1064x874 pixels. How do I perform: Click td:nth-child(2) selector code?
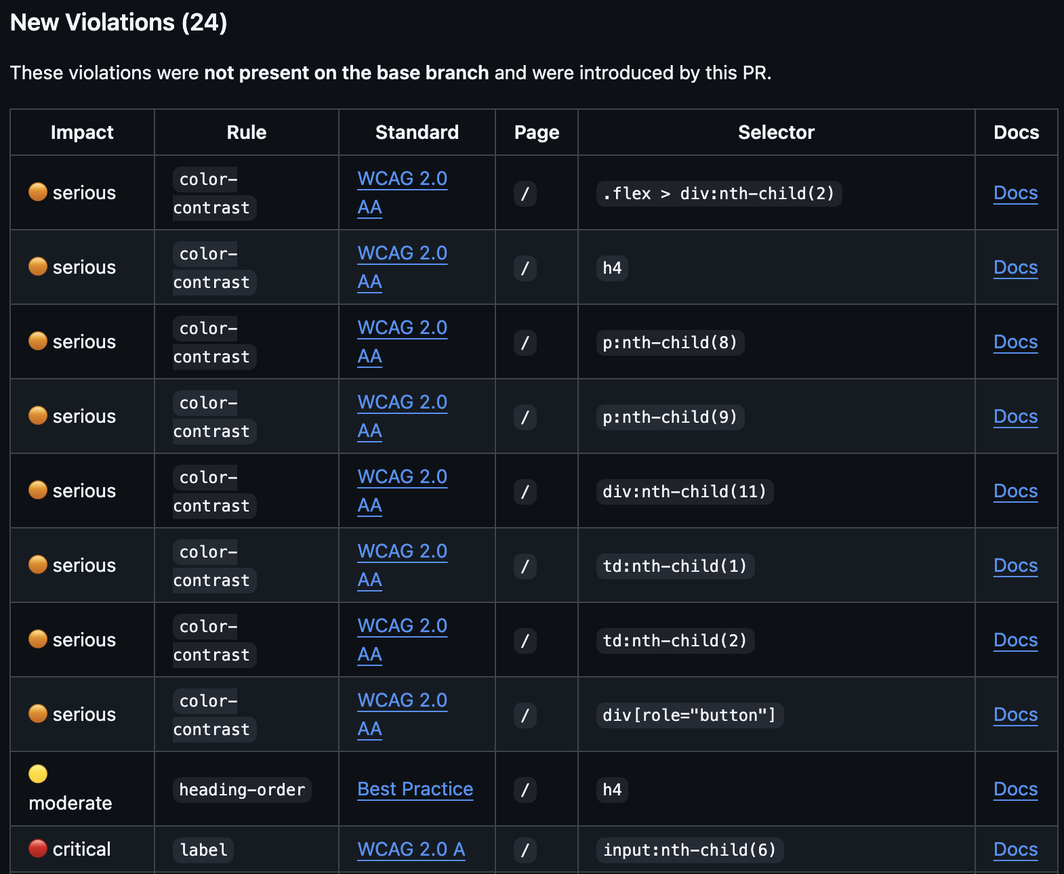[x=675, y=640]
